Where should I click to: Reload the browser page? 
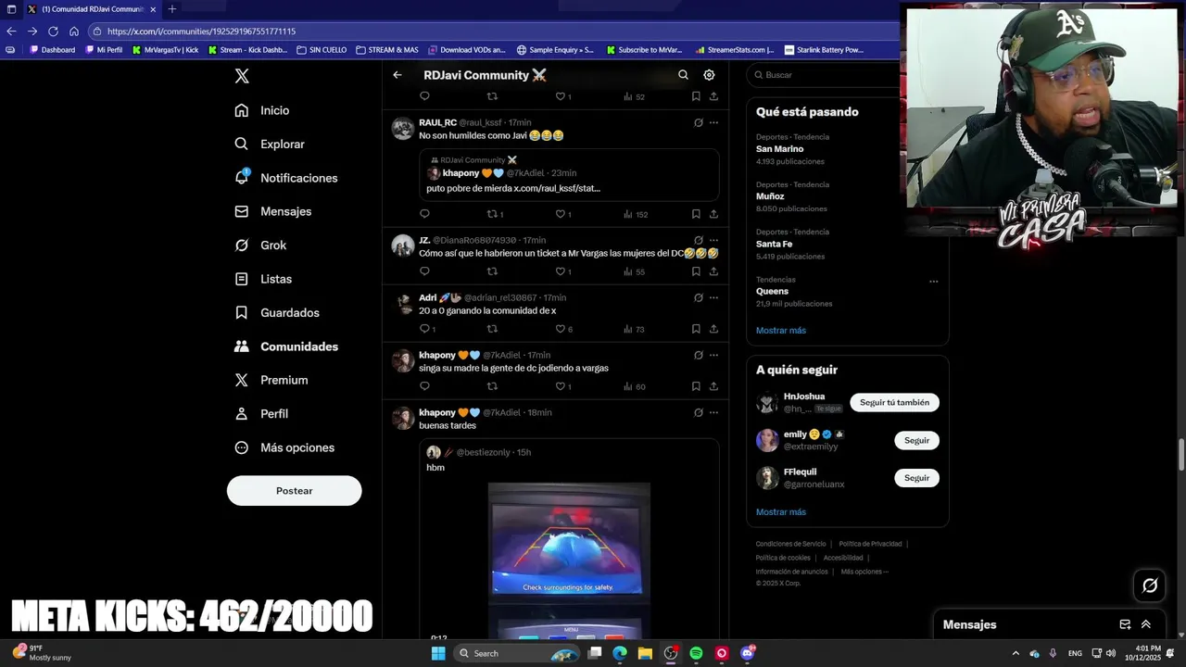pyautogui.click(x=53, y=31)
